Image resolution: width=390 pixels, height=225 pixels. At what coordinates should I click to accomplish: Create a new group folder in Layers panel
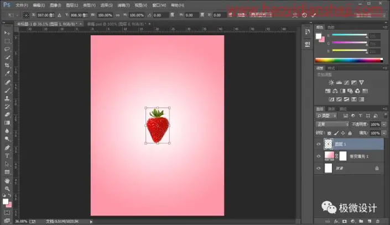pyautogui.click(x=361, y=221)
